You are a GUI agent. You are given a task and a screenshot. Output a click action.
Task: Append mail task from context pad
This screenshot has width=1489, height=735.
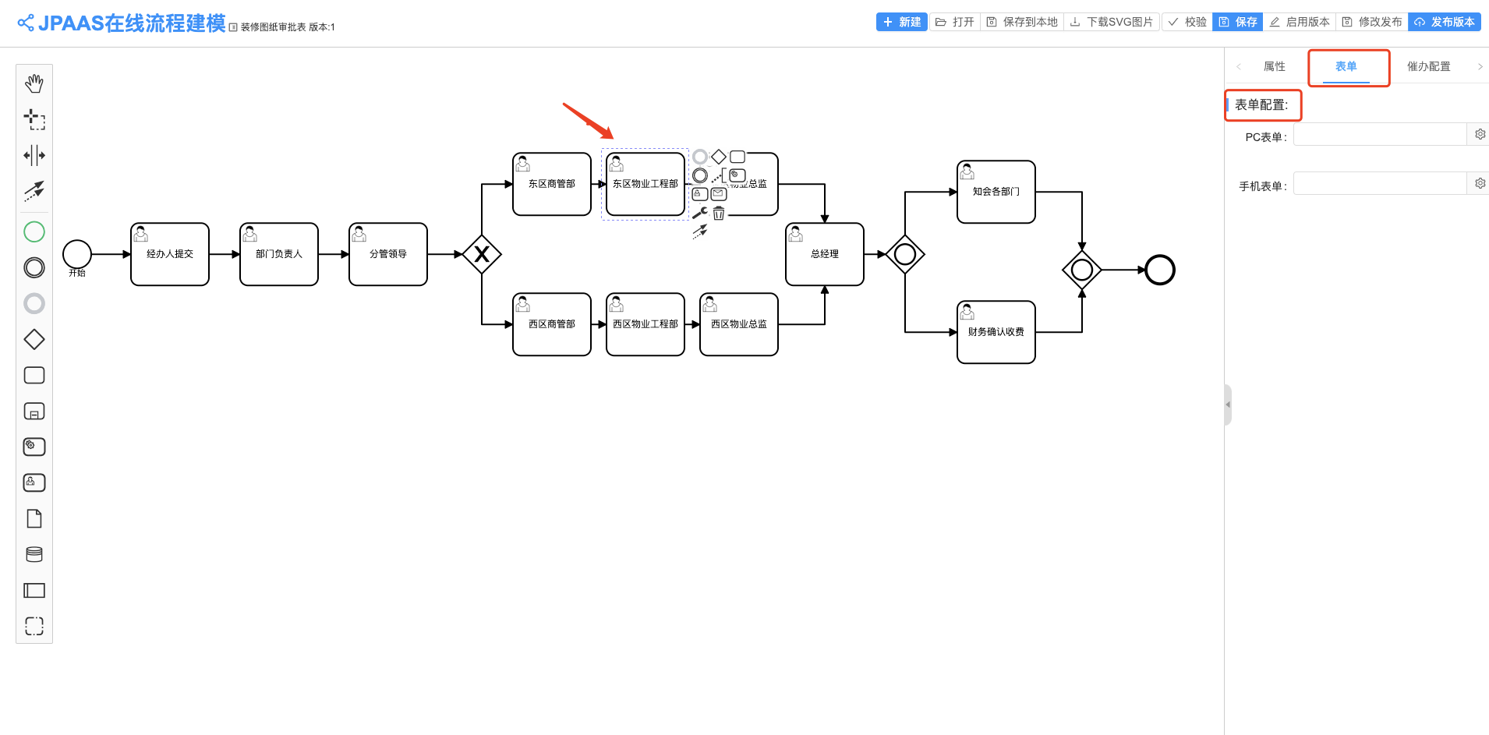[x=719, y=194]
